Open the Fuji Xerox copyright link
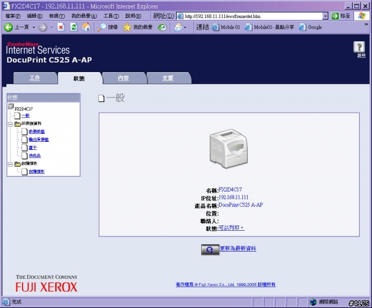The image size is (372, 308). [226, 285]
